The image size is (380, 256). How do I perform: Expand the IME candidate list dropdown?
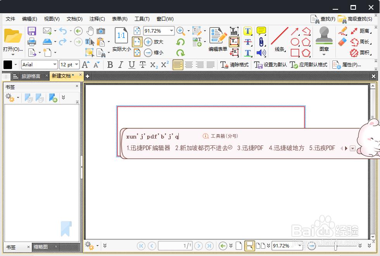click(352, 148)
